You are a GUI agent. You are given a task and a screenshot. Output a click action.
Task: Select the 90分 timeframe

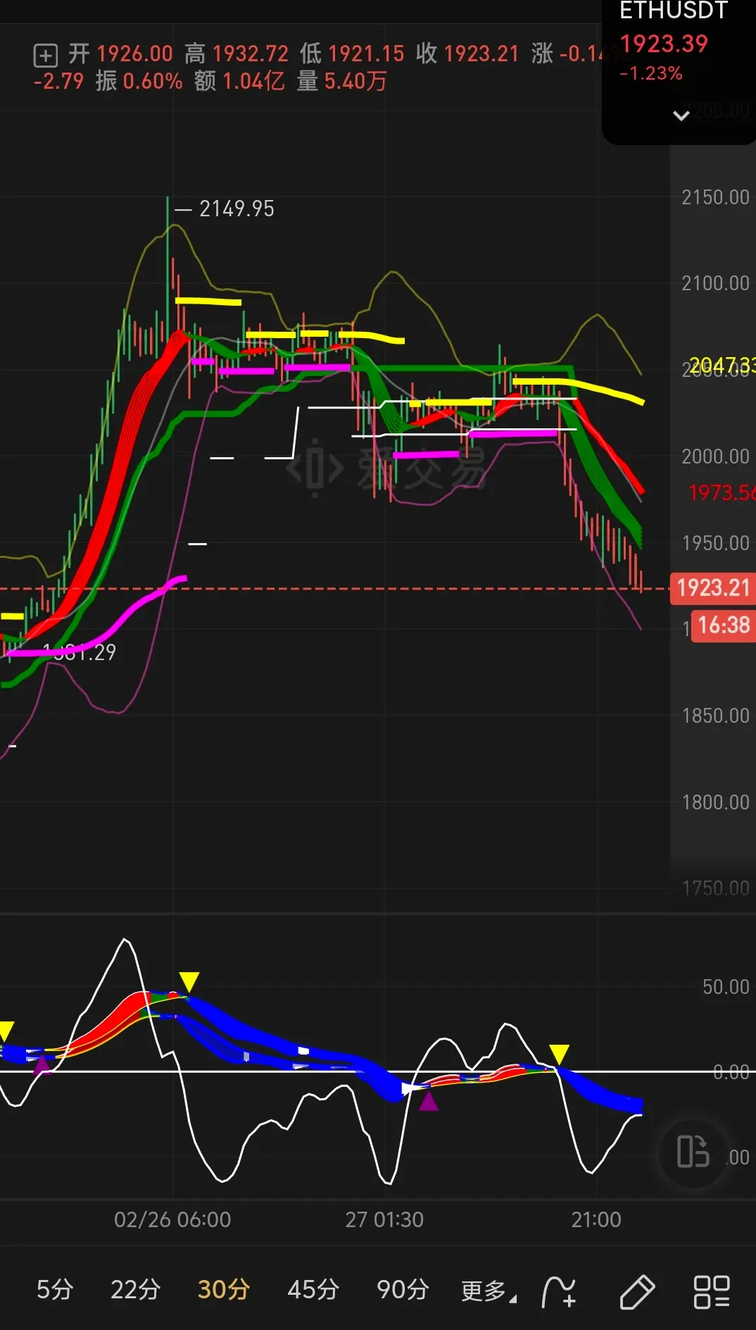pos(403,1290)
